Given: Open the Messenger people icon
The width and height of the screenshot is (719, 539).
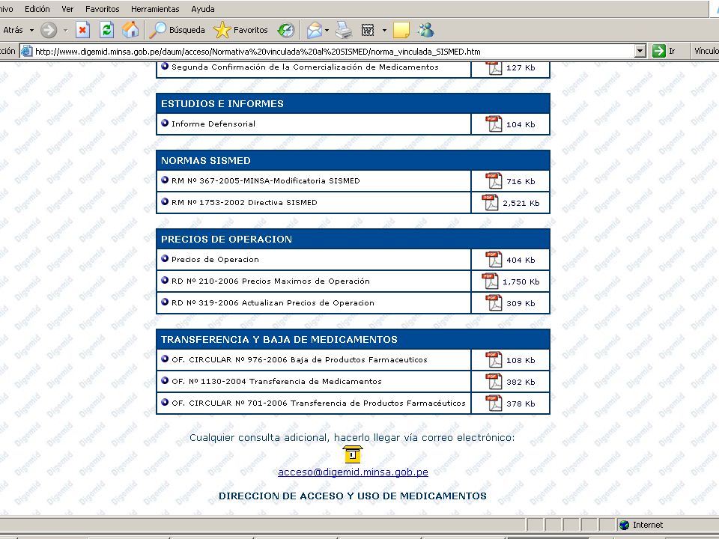Looking at the screenshot, I should [x=425, y=30].
